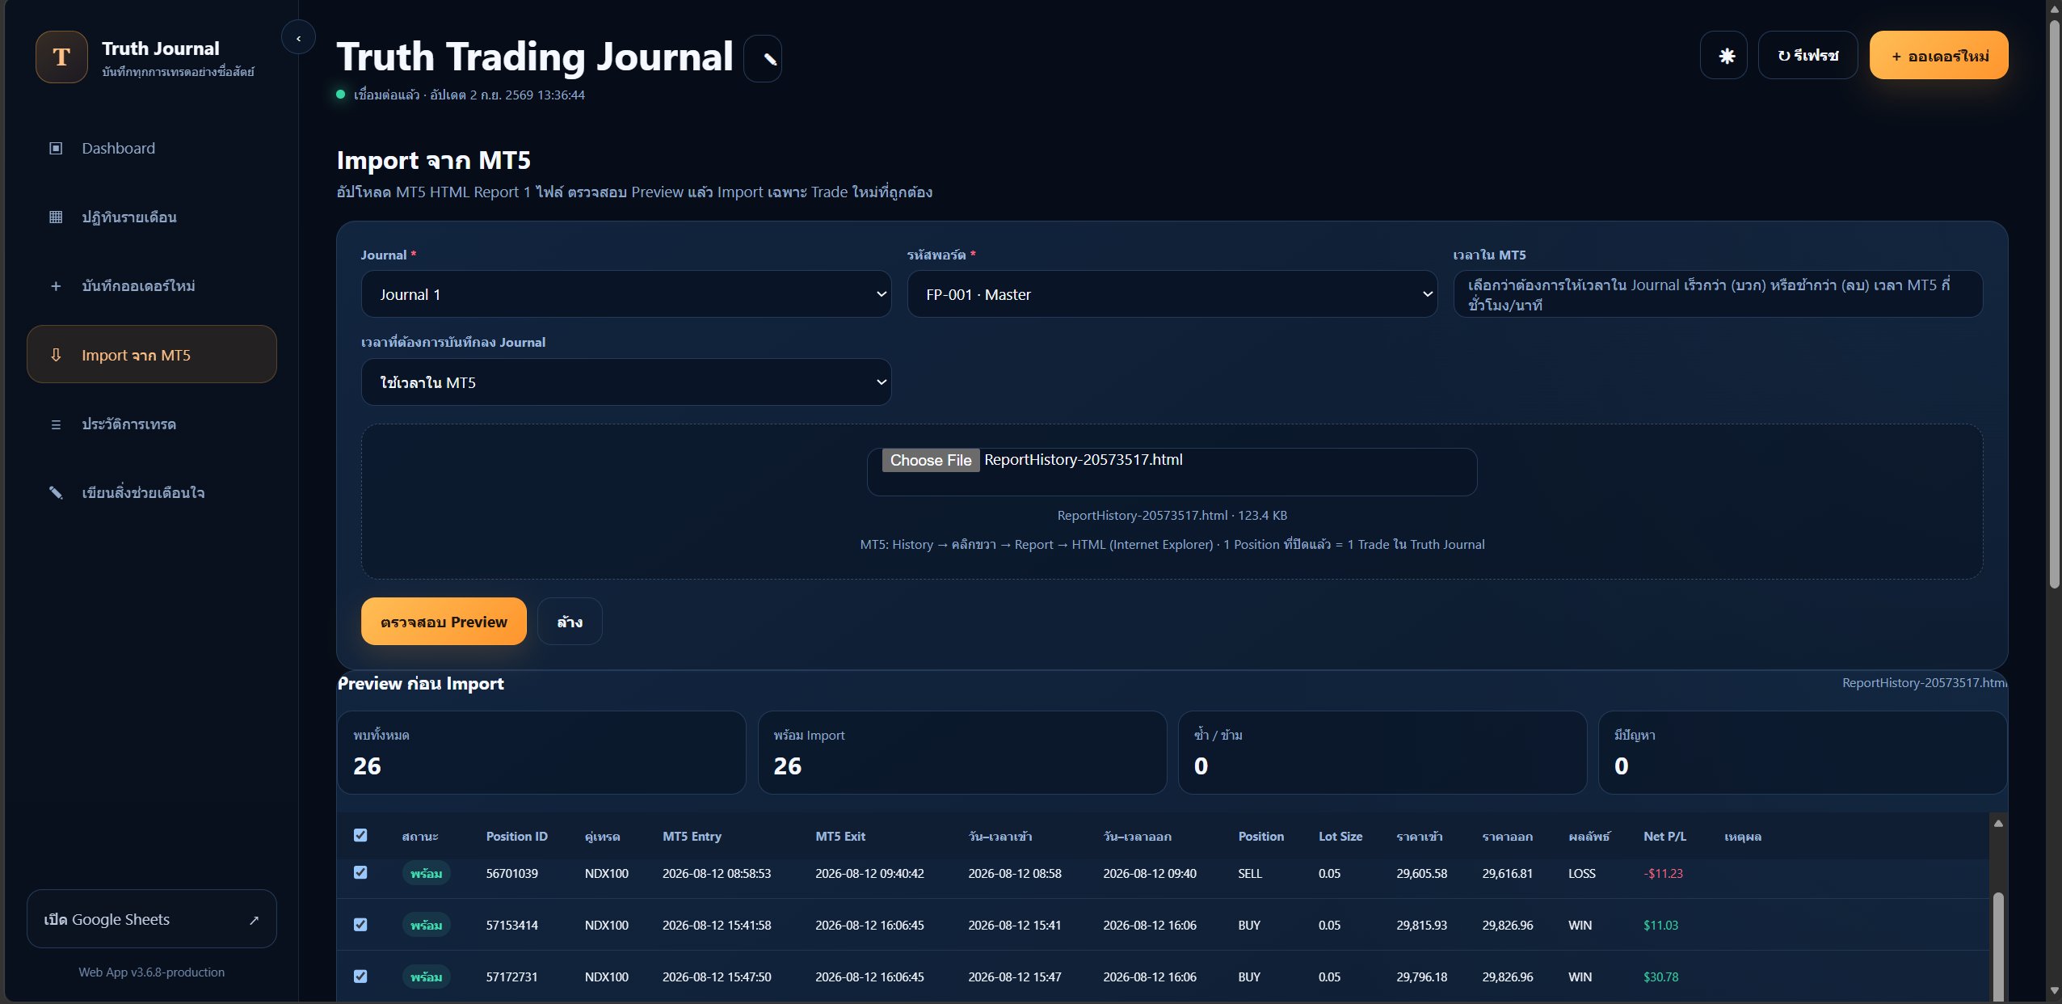Screen dimensions: 2062x1004
Task: Open เขียนสิ่งช่วยเตือนใจ in the sidebar
Action: coord(152,493)
